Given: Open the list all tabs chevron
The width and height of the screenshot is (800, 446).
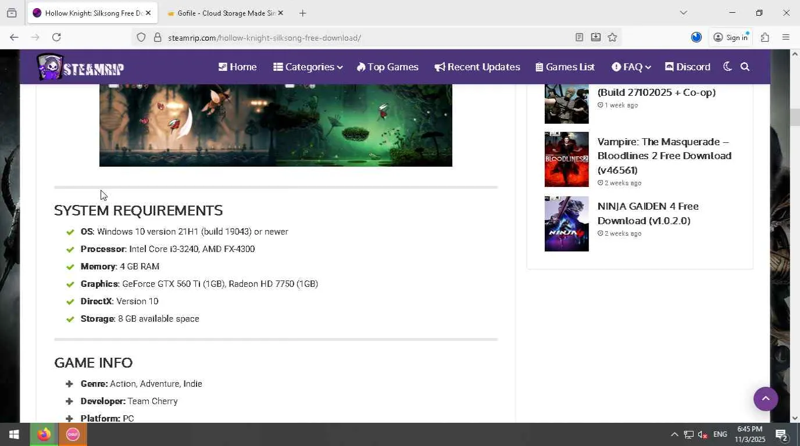Looking at the screenshot, I should pyautogui.click(x=683, y=13).
